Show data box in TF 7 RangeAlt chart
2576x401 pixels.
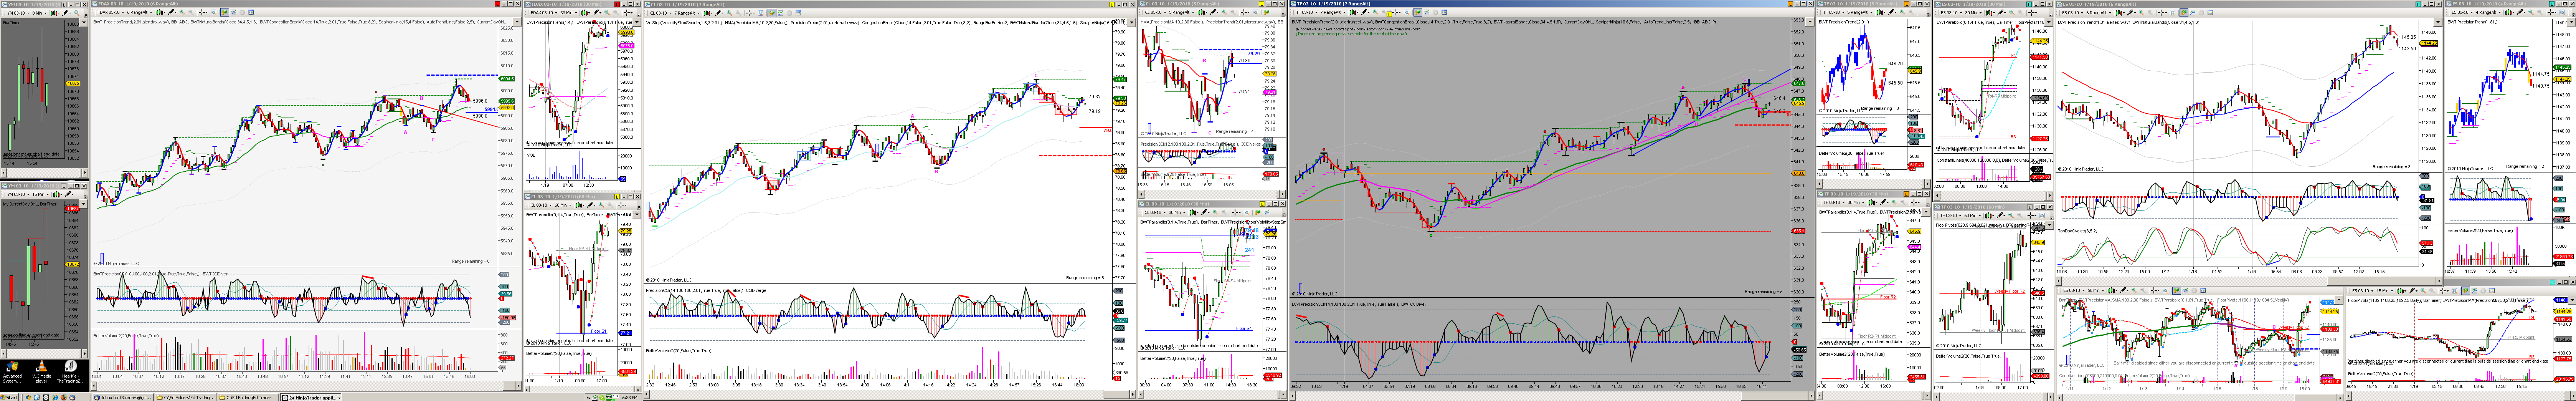pos(1407,12)
